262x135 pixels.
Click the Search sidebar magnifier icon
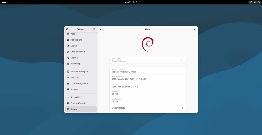[68, 46]
